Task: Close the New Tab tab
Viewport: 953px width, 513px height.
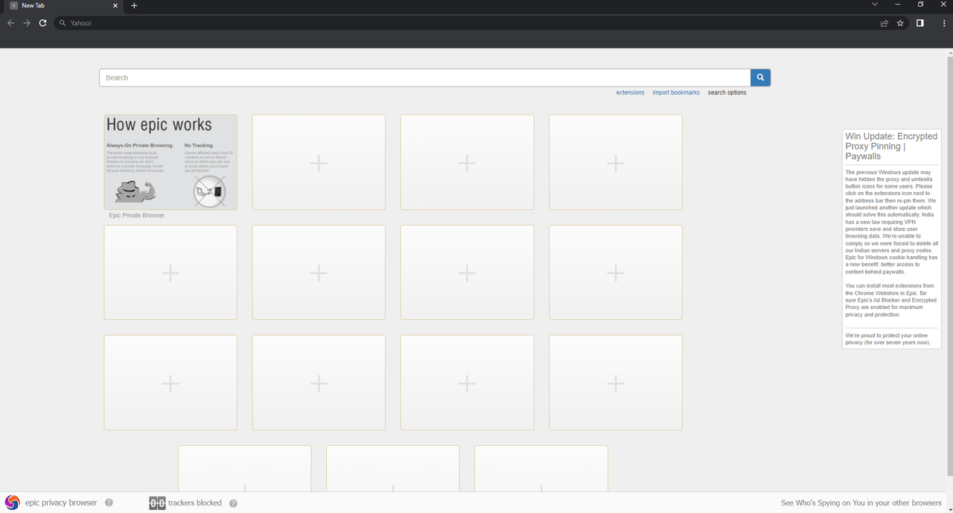Action: point(115,5)
